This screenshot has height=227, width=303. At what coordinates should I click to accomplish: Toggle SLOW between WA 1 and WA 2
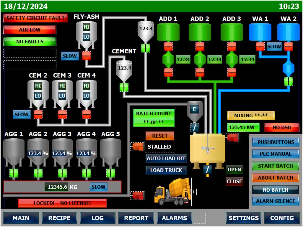coord(274,47)
